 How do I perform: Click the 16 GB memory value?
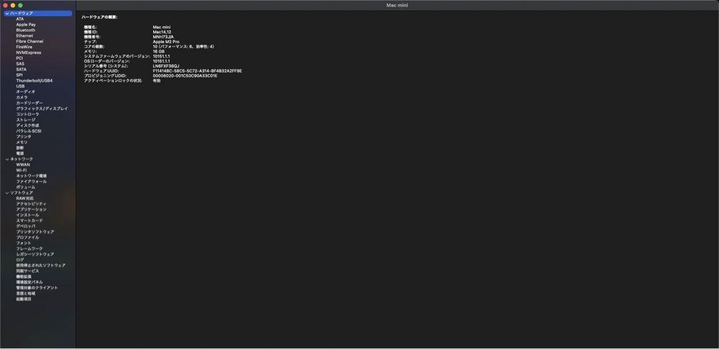click(158, 51)
